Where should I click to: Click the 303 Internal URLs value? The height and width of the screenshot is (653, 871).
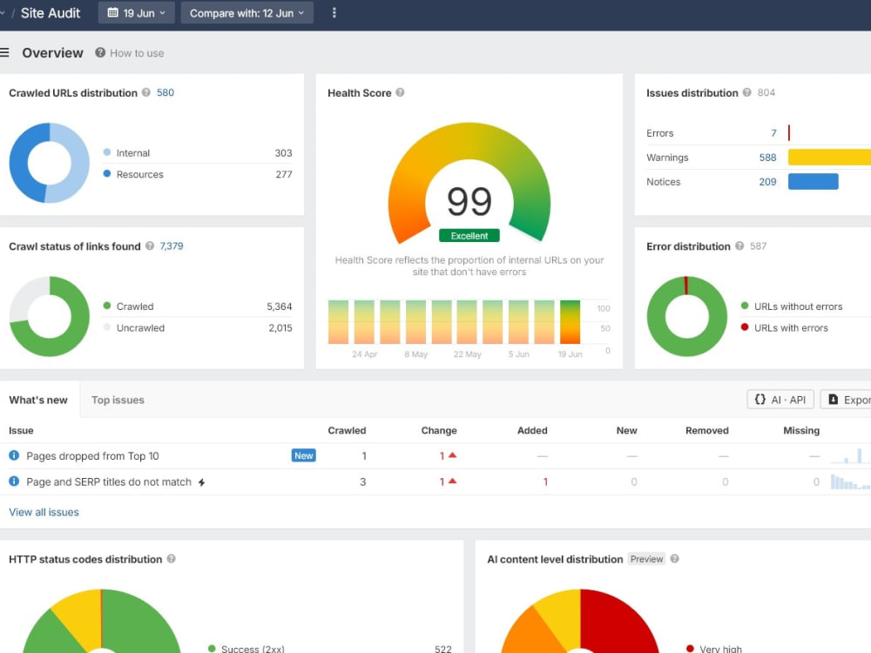pyautogui.click(x=283, y=152)
